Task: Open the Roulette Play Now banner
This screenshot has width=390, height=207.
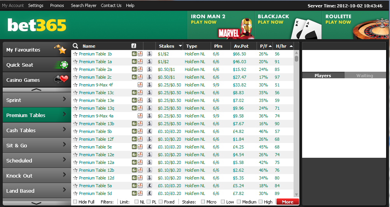Action: point(356,25)
